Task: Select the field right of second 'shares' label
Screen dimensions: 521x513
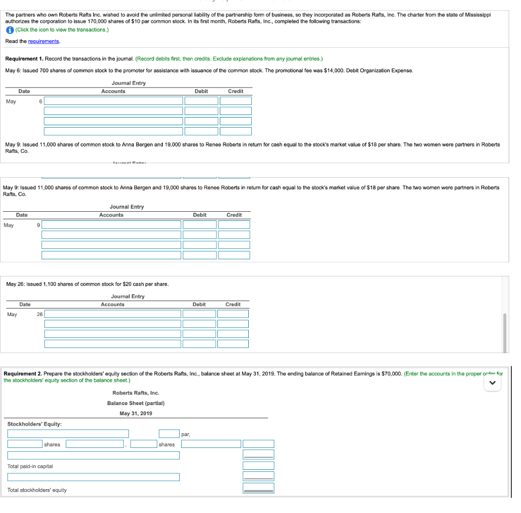Action: point(211,444)
